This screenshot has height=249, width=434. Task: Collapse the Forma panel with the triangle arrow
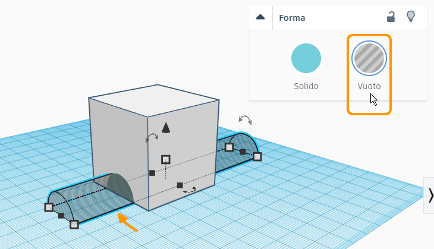(260, 17)
